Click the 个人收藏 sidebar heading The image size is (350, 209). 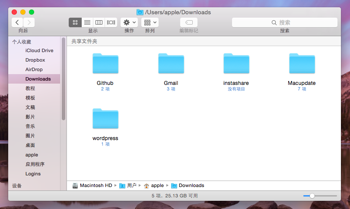(x=22, y=42)
